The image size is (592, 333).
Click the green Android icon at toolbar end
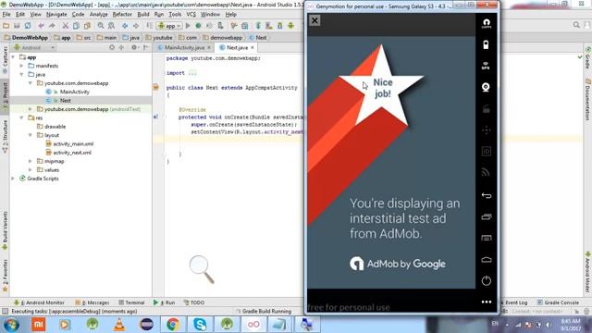[x=290, y=26]
